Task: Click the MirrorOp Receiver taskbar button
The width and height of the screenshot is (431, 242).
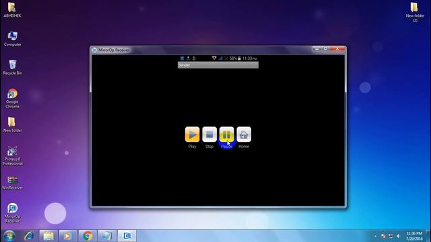Action: (x=127, y=236)
